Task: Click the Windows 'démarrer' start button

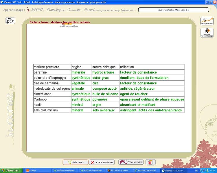Action: 10,170
